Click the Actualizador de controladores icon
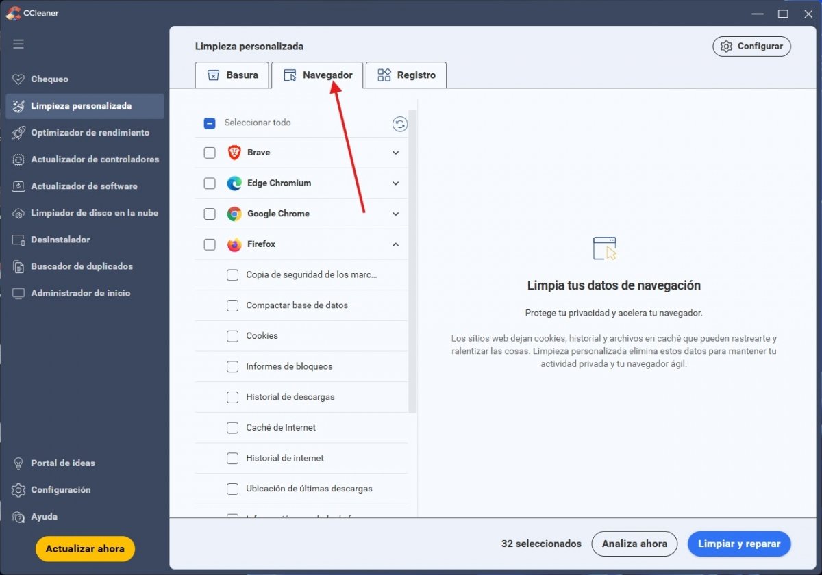822x575 pixels. 18,159
